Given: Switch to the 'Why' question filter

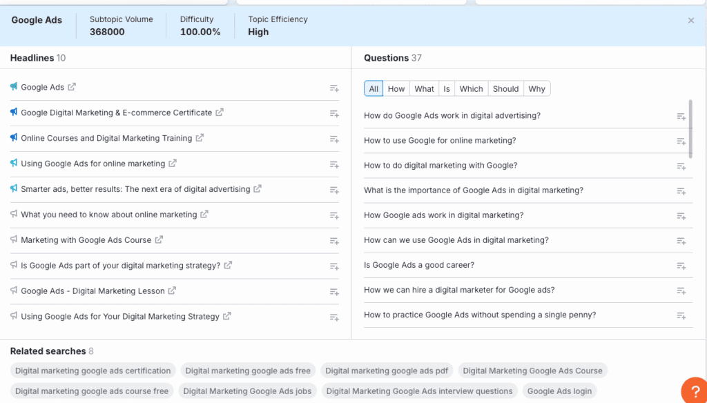Looking at the screenshot, I should point(536,89).
